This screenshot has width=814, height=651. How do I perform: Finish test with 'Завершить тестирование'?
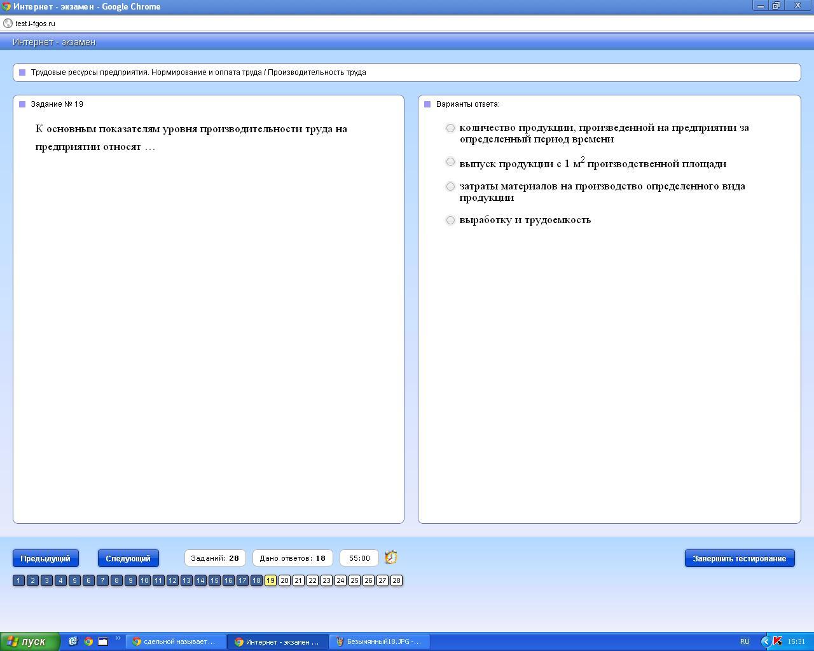[740, 558]
